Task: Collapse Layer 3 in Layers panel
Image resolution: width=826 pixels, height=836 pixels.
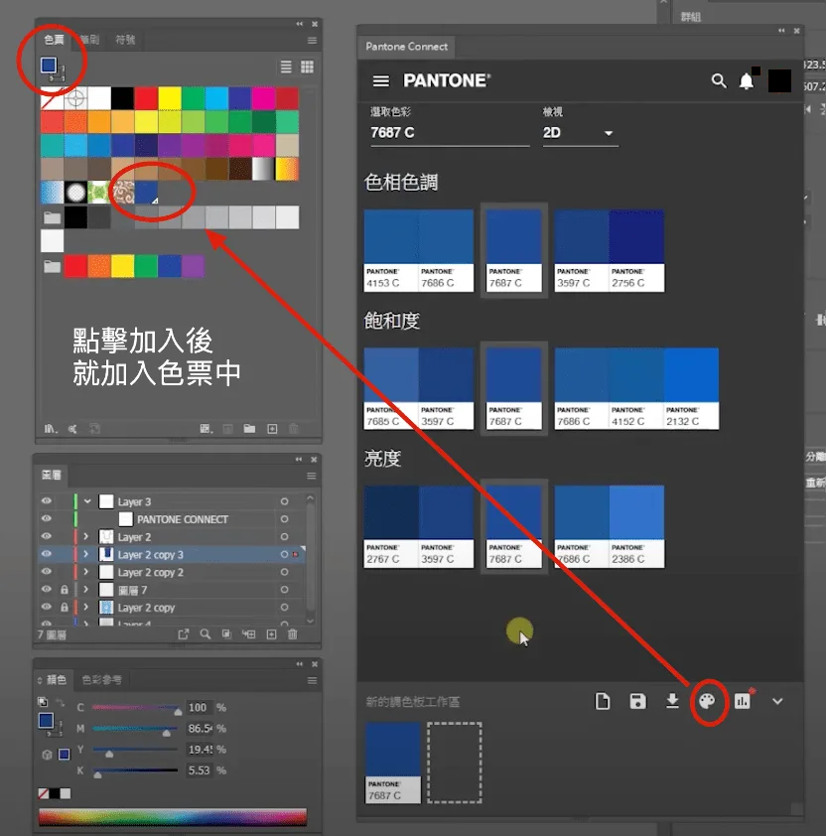Action: coord(87,501)
